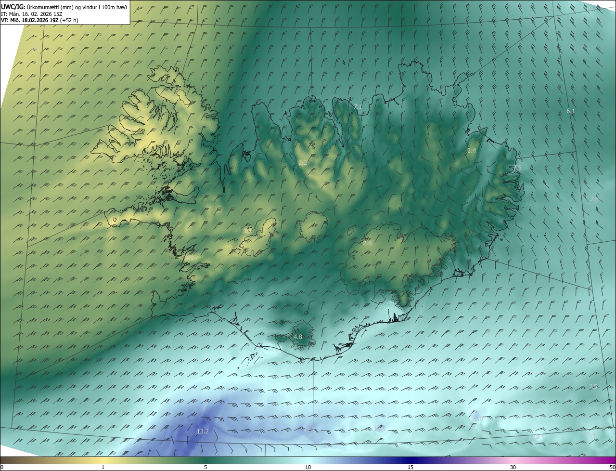Click the valid time text 'VT: Mið. 18.02.2026 19Z'
This screenshot has width=616, height=471.
30,20
